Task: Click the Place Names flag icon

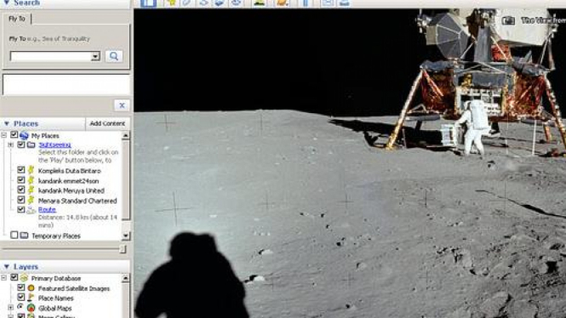Action: [31, 298]
